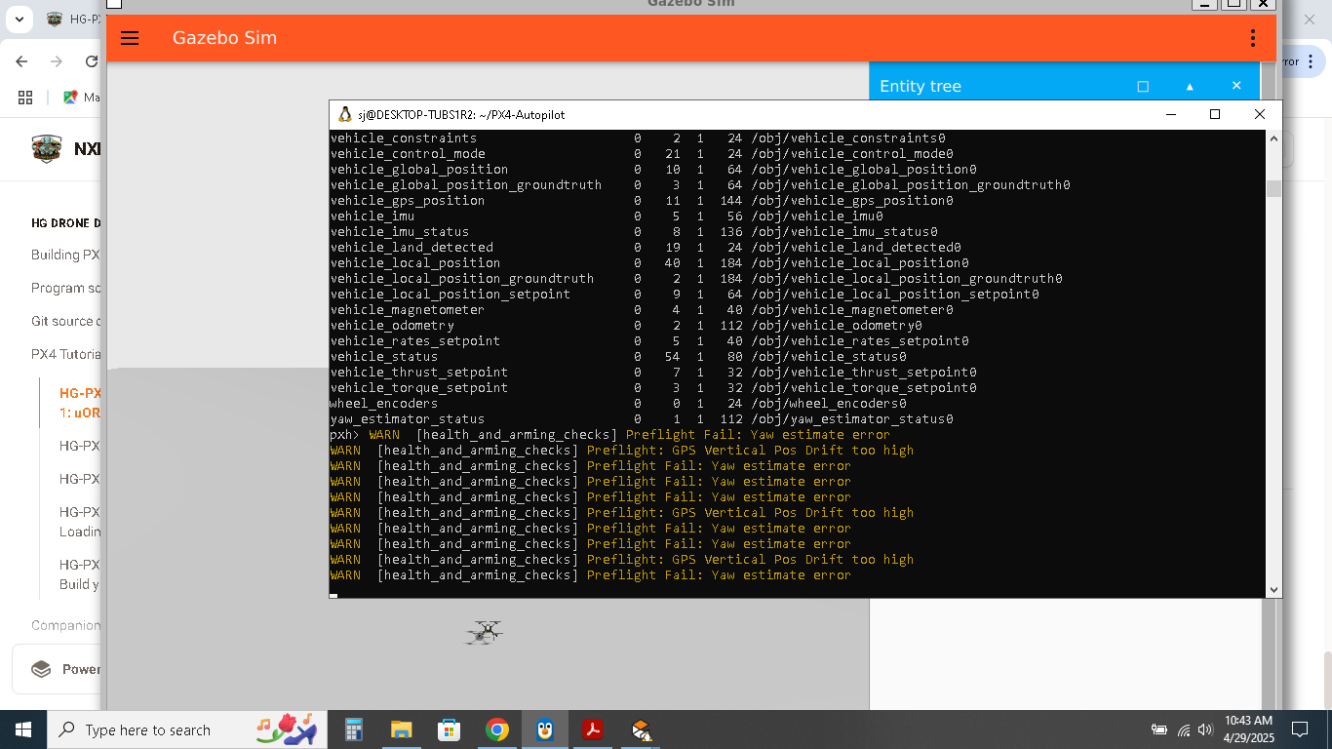Minimize the PX4-Autopilot terminal window
The height and width of the screenshot is (749, 1332).
1170,114
